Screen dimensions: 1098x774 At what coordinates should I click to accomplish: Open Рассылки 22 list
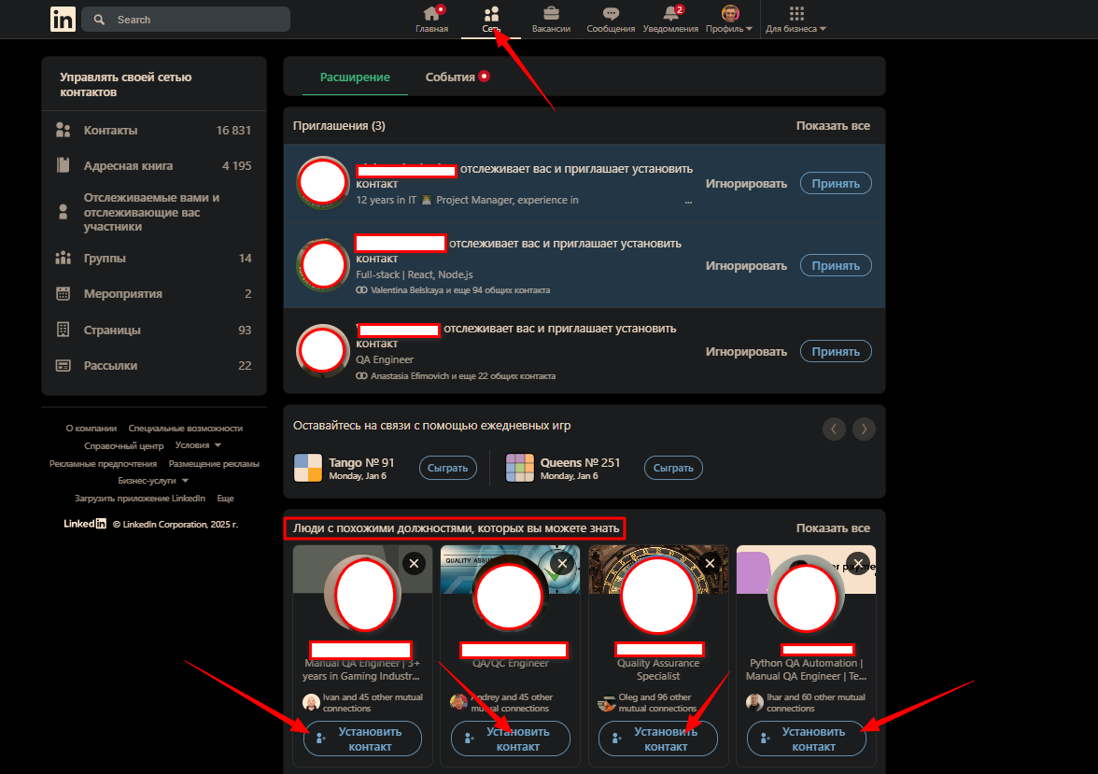[154, 365]
